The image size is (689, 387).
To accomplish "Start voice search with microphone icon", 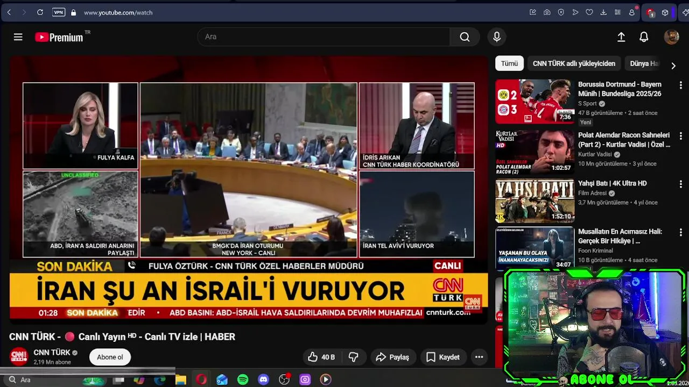I will pos(497,37).
